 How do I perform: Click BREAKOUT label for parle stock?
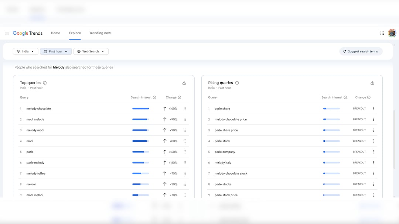[359, 141]
